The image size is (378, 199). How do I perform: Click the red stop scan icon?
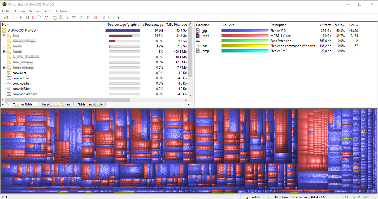[x=34, y=17]
